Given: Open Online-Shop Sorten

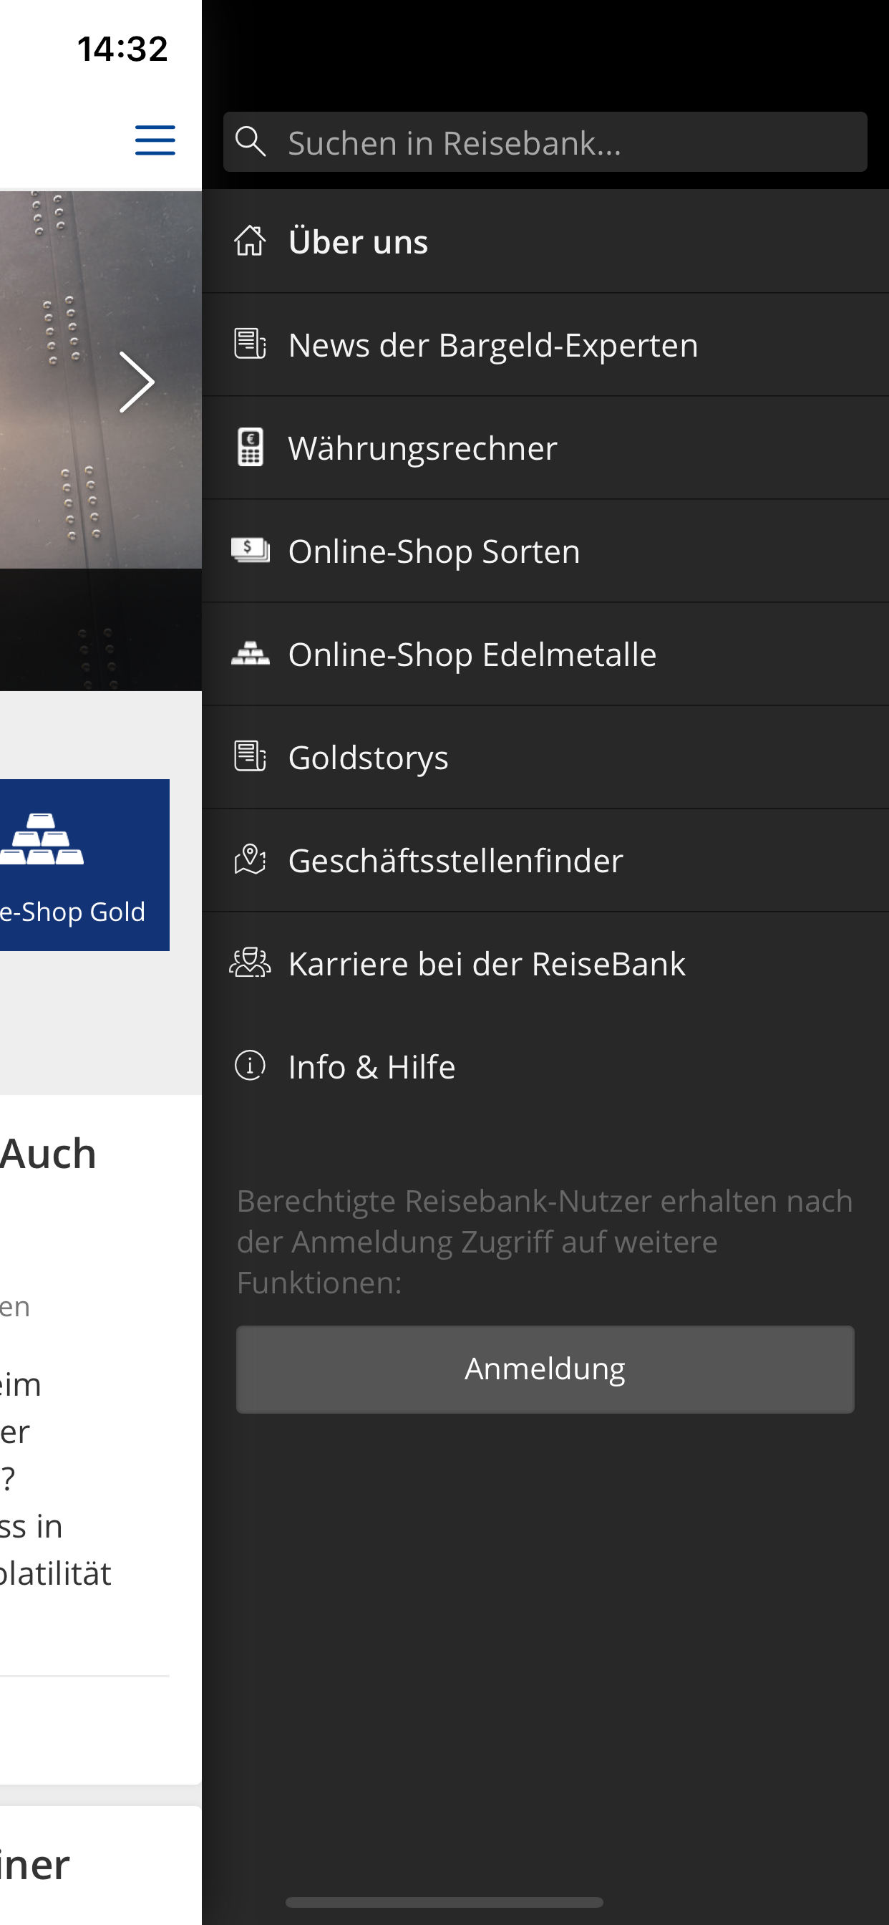Looking at the screenshot, I should 545,551.
